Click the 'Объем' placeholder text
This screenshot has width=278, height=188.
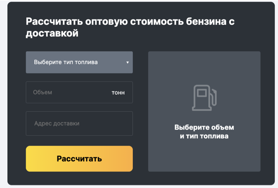(x=43, y=92)
